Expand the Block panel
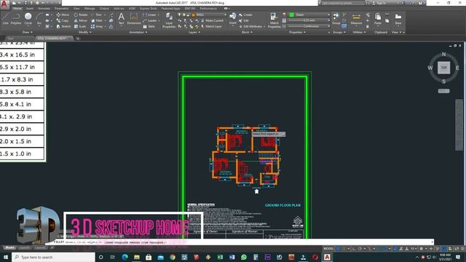Viewport: 466px width, 262px height. (x=247, y=32)
